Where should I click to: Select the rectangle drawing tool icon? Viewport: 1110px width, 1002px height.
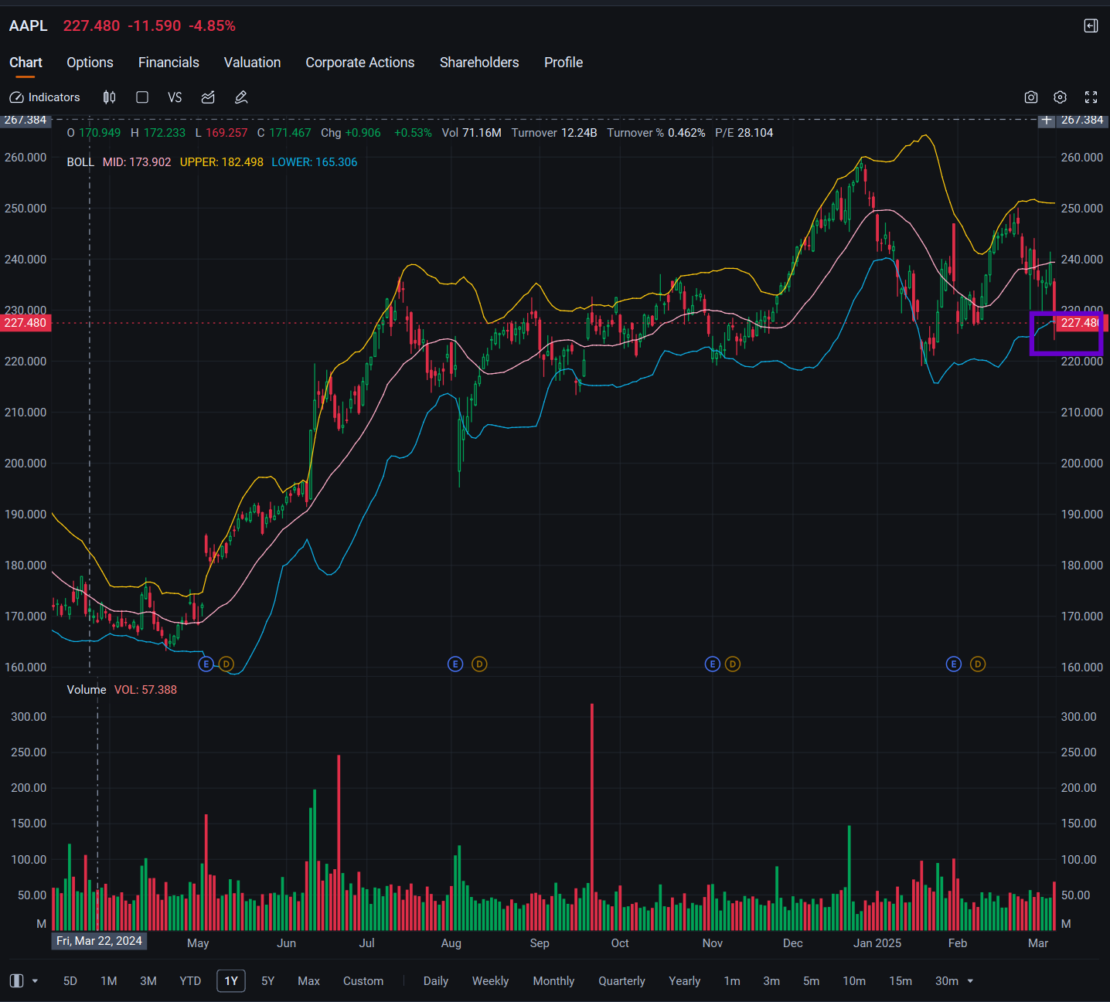pos(142,97)
